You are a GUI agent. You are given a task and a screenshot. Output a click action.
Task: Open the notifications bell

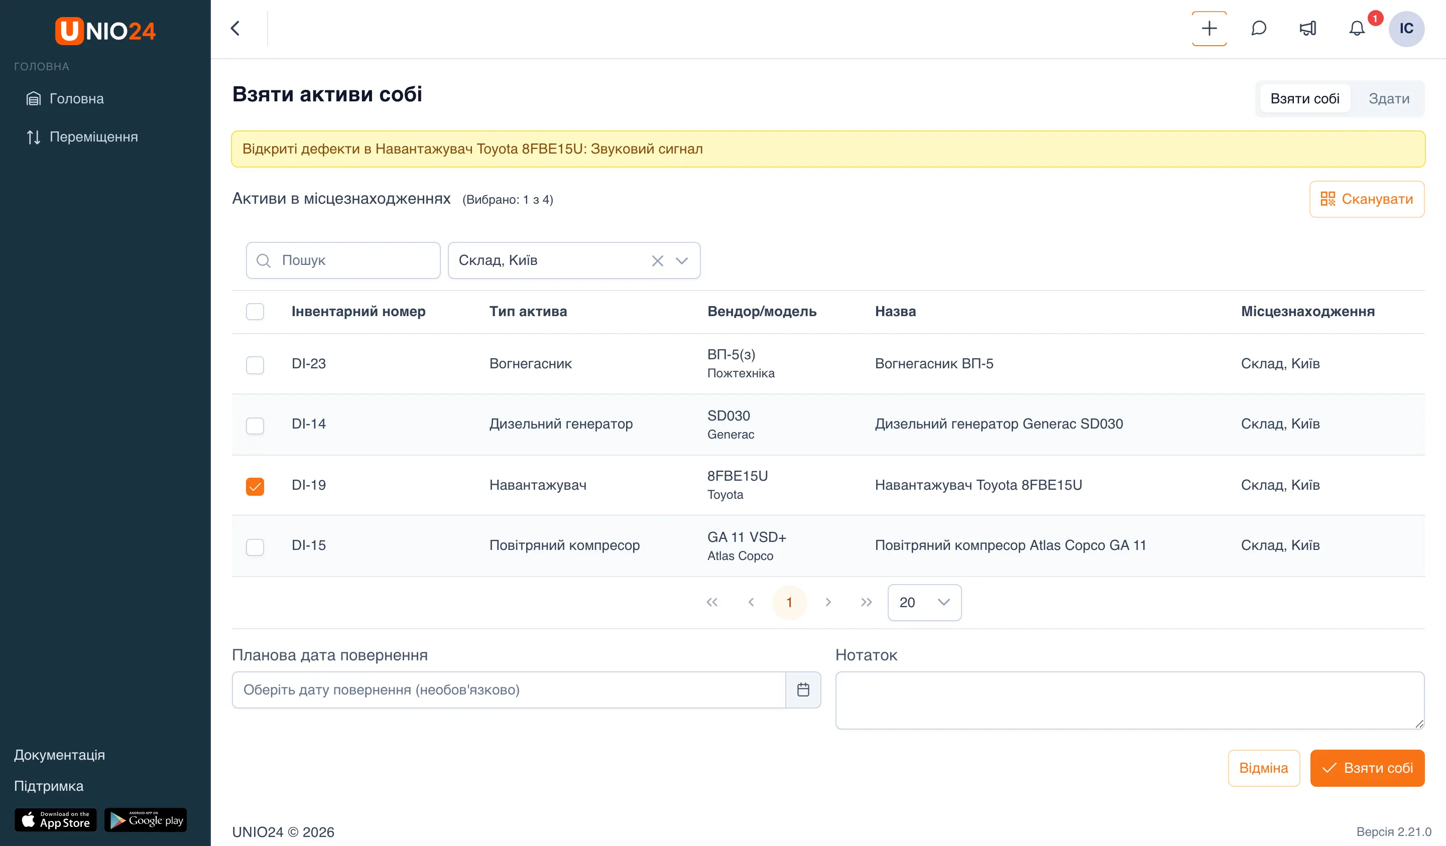tap(1357, 28)
